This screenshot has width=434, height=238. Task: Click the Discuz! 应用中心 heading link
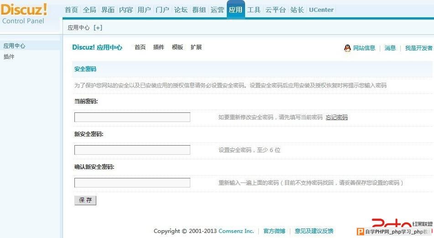coord(97,47)
